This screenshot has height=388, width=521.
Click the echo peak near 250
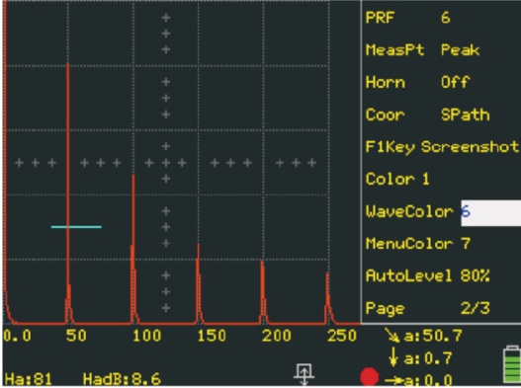327,298
